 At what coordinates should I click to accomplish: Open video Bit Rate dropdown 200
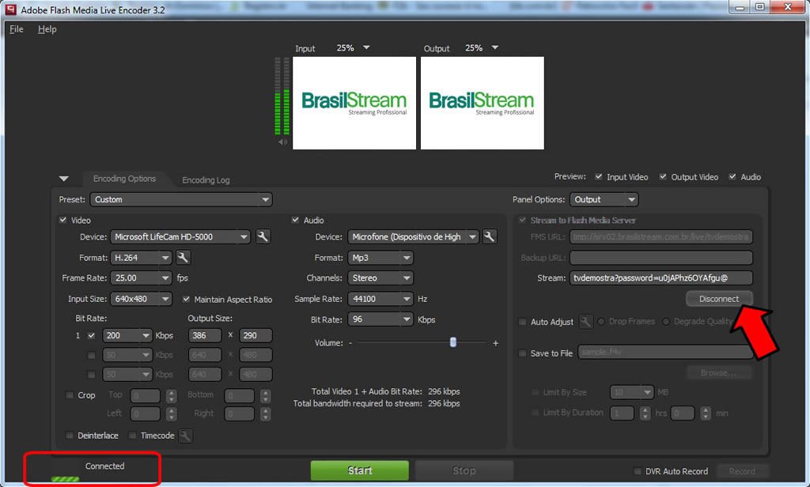point(127,335)
